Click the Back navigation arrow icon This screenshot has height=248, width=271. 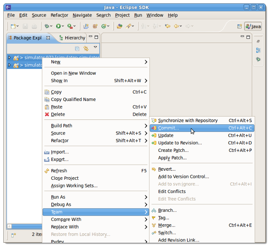click(x=176, y=26)
